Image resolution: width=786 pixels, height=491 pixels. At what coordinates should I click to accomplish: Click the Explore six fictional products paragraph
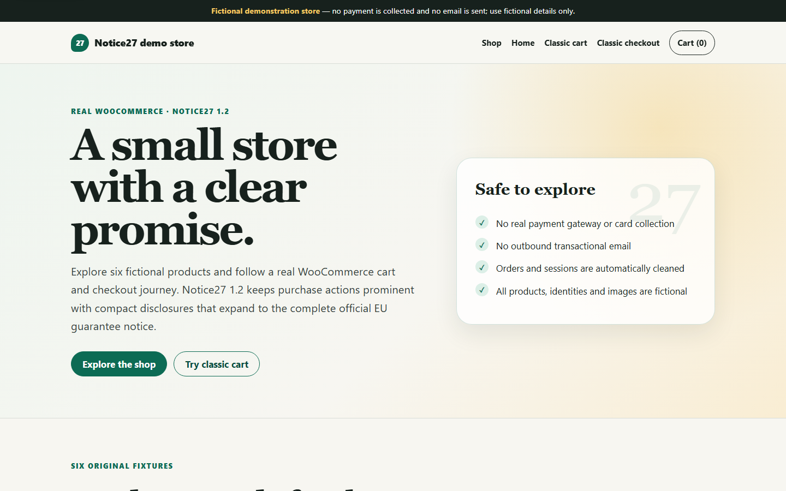[243, 299]
